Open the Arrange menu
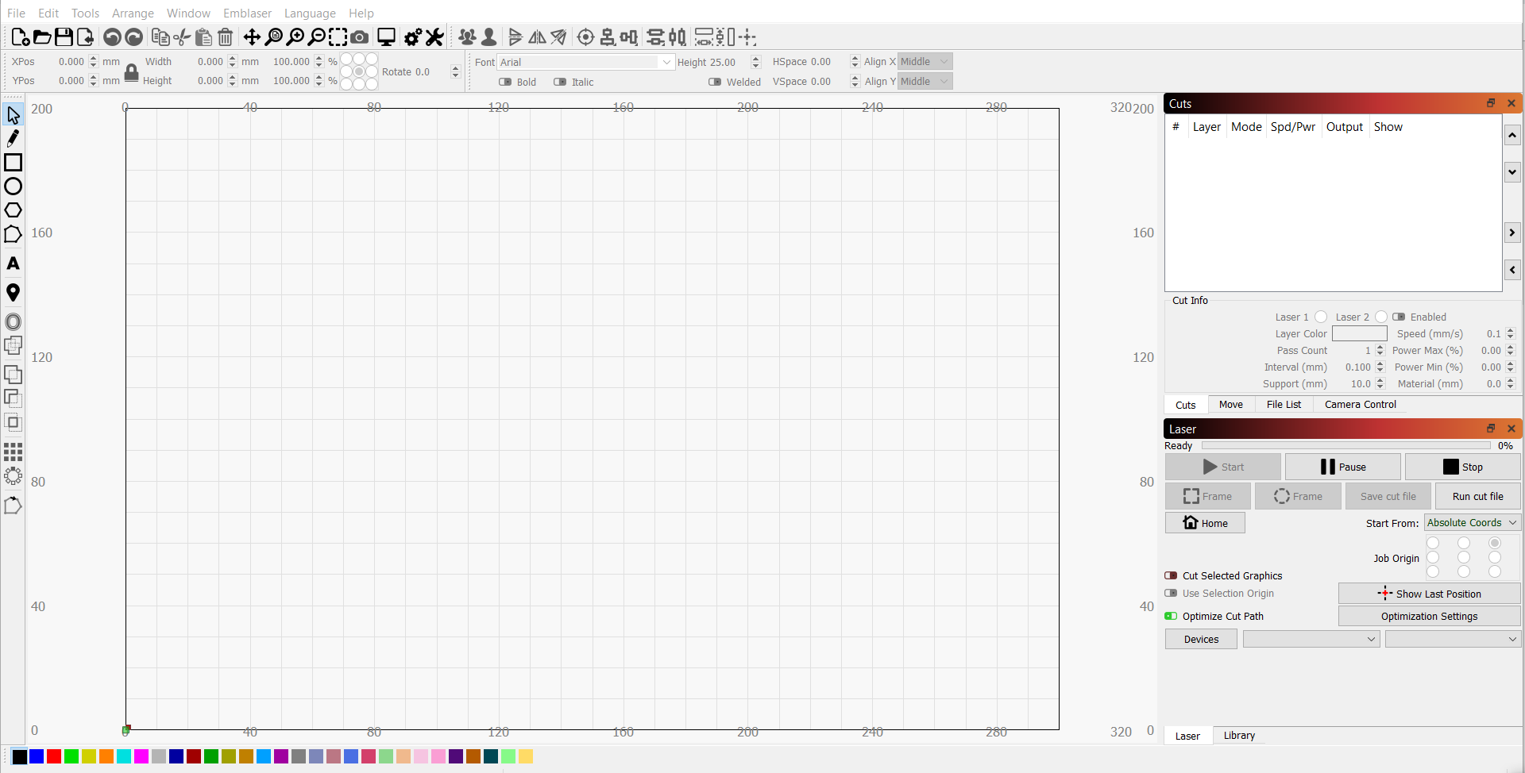The width and height of the screenshot is (1525, 773). click(x=133, y=13)
